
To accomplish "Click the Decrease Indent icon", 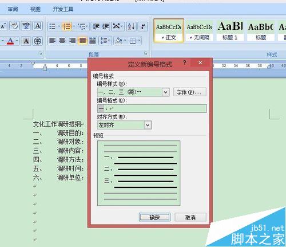I will [96, 26].
